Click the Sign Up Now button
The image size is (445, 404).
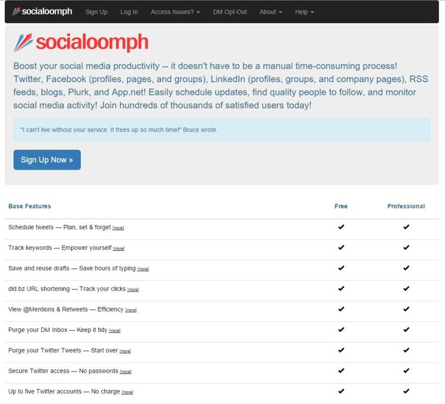coord(47,160)
